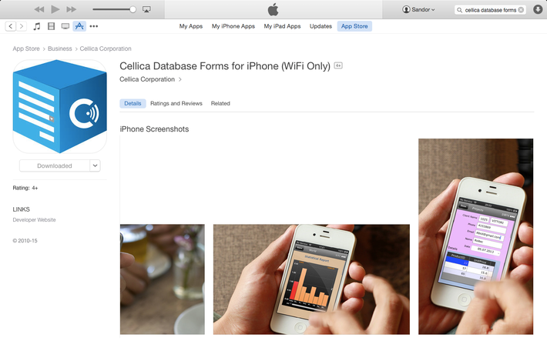The height and width of the screenshot is (341, 547).
Task: Go back with the back arrow
Action: coord(11,26)
